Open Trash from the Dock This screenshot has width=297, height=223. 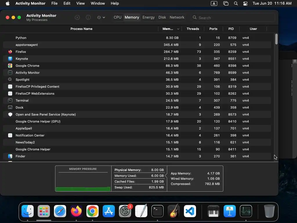tap(269, 211)
